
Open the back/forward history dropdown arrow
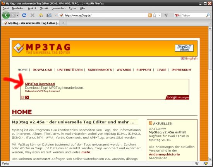pyautogui.click(x=17, y=15)
